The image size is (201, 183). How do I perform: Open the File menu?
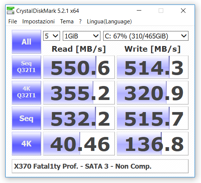point(12,22)
